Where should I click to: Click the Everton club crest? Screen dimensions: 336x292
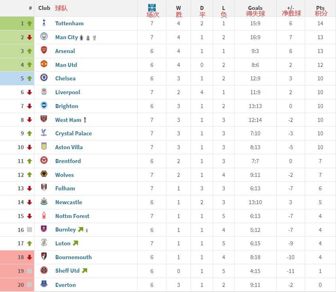click(44, 284)
